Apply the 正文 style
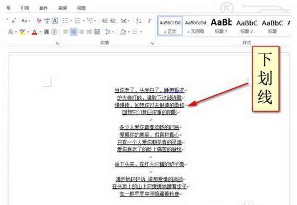297x205 pixels. (x=170, y=26)
